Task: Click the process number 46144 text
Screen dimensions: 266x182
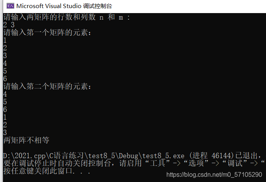Action: click(221, 155)
